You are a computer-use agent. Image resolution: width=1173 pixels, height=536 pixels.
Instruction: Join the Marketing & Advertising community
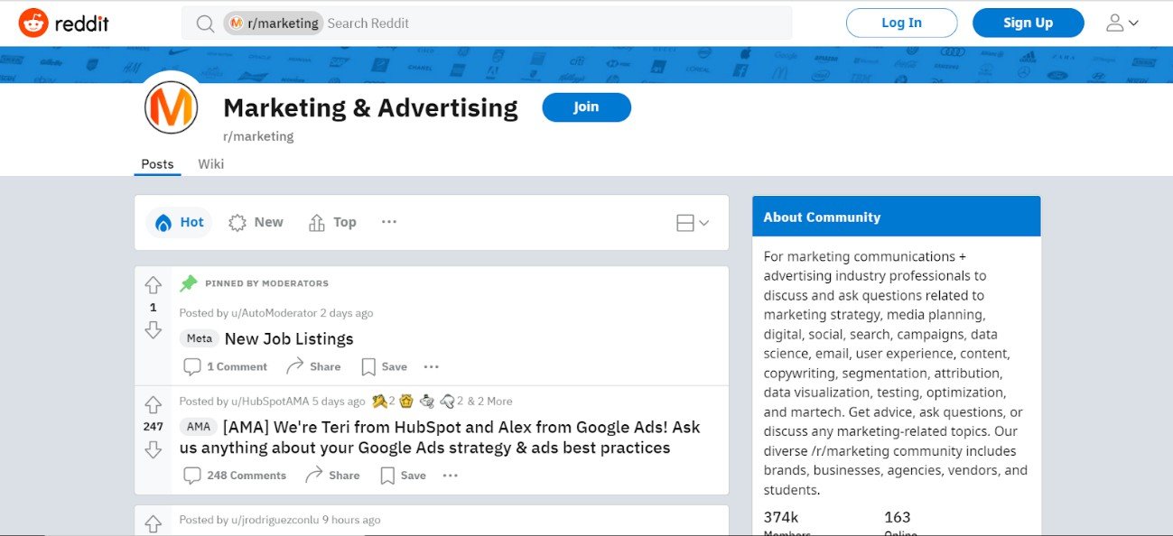click(x=586, y=106)
